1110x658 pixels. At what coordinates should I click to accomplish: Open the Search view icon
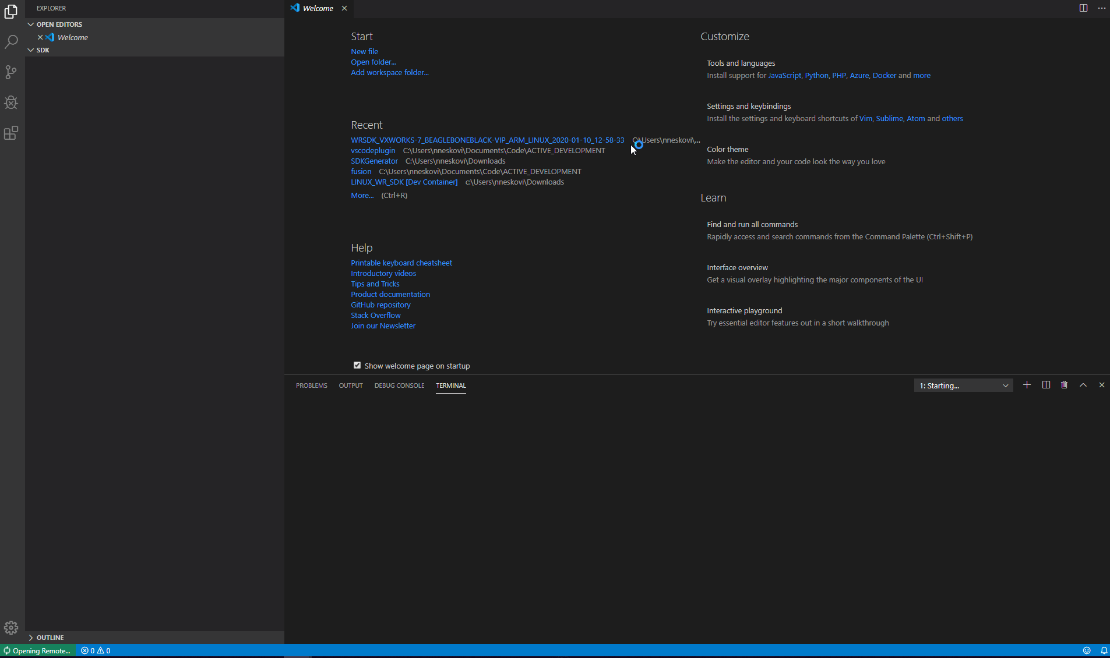(11, 42)
